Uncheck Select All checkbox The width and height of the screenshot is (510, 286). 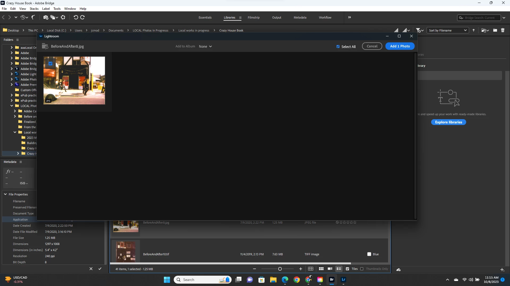click(338, 47)
